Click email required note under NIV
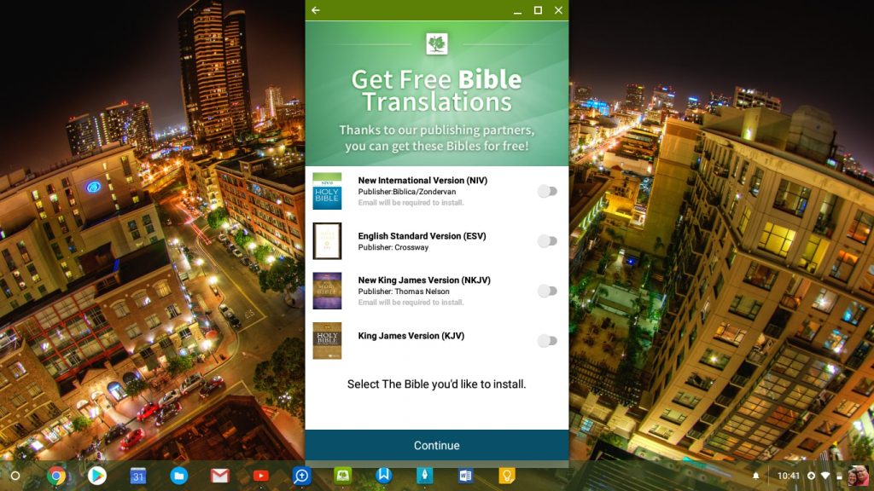Viewport: 874px width, 491px height. [x=411, y=203]
